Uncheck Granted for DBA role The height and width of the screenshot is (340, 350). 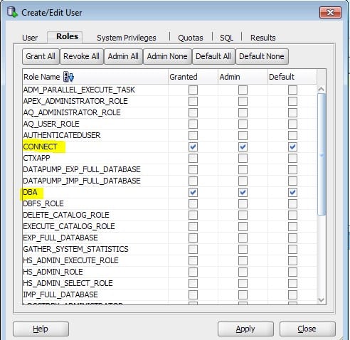point(193,192)
